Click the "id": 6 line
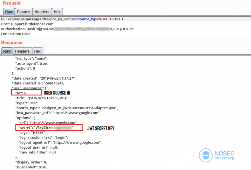Viewport: 251px width, 170px height. (21, 93)
